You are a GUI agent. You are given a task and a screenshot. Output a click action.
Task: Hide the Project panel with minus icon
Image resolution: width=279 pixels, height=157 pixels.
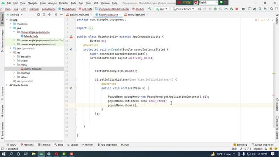61,14
